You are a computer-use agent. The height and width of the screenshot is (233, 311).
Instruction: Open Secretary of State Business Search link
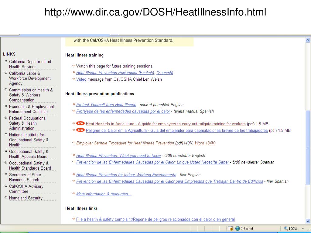[27, 177]
